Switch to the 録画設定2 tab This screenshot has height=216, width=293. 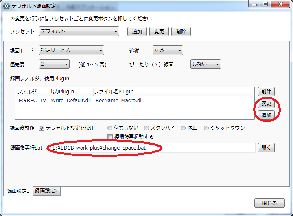click(x=46, y=191)
